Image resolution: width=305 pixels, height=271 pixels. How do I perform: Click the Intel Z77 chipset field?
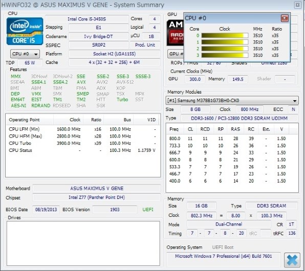point(97,197)
